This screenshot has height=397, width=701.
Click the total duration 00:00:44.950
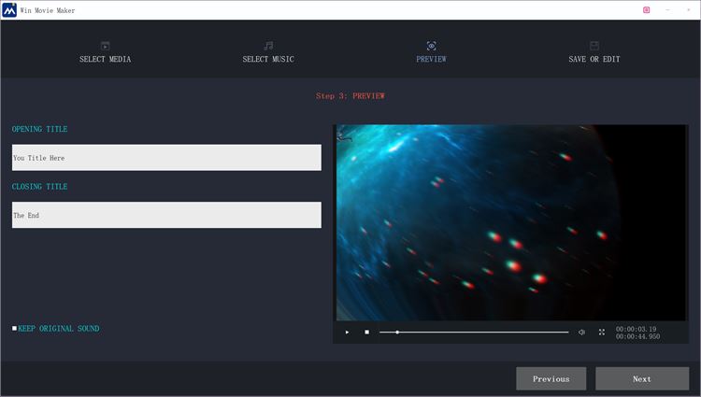coord(637,336)
